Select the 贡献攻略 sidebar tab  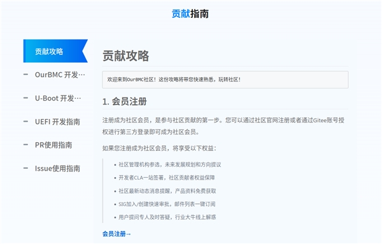(55, 51)
